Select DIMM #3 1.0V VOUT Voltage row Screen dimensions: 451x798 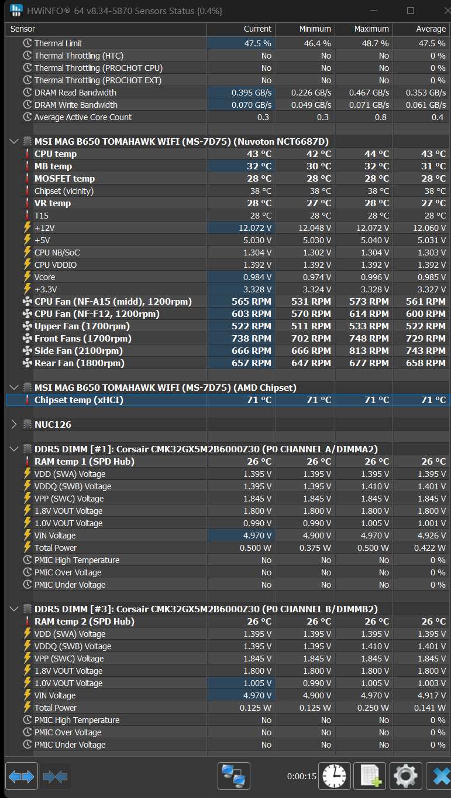(228, 683)
